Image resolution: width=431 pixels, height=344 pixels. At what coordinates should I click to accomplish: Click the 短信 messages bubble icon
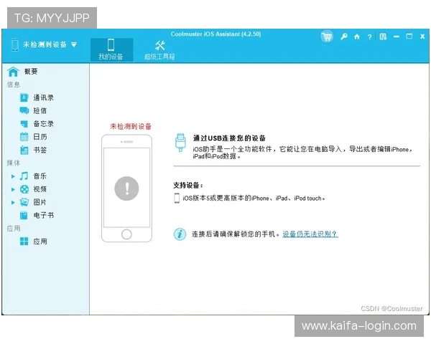click(x=24, y=110)
